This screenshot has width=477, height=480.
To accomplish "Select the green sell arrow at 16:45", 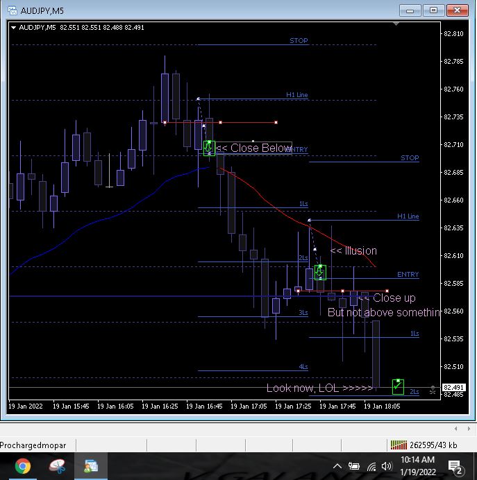I will tap(209, 148).
